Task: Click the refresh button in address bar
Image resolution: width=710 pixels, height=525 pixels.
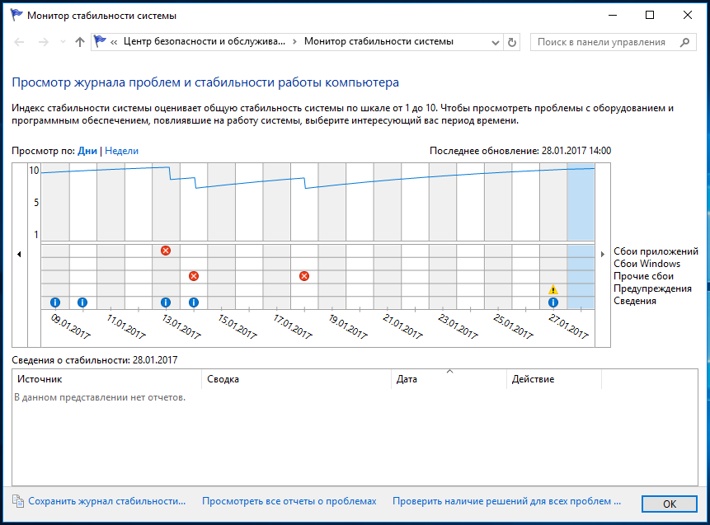Action: pos(511,42)
